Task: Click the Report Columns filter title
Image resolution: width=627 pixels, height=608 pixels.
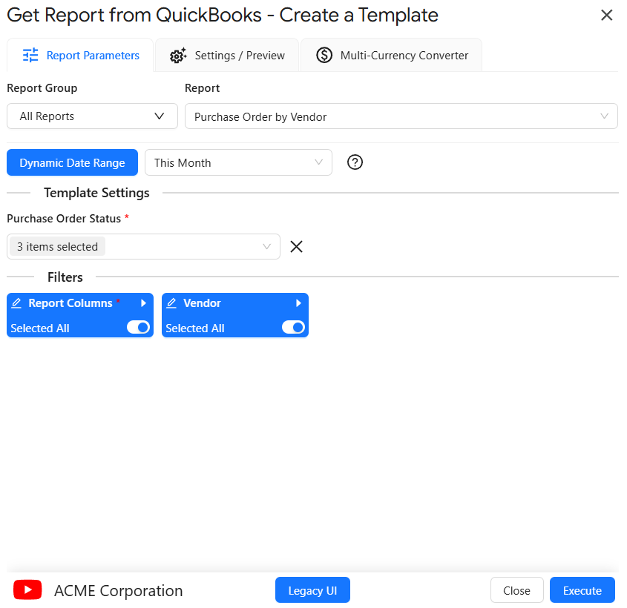Action: pyautogui.click(x=70, y=303)
